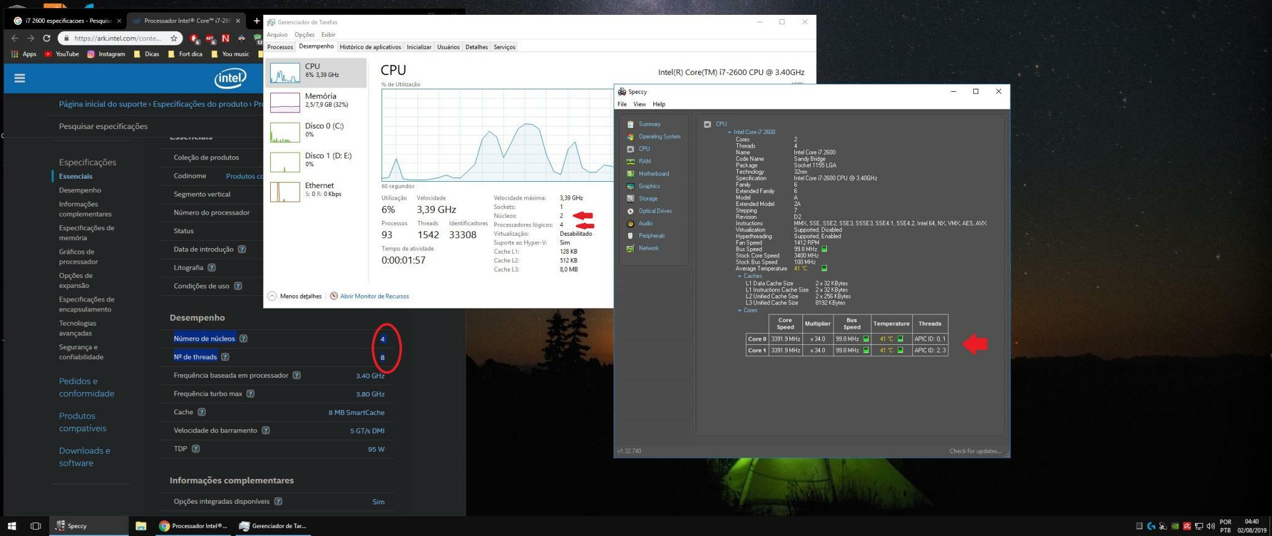The image size is (1272, 536).
Task: Open Adblock Plus extension icon
Action: (x=210, y=38)
